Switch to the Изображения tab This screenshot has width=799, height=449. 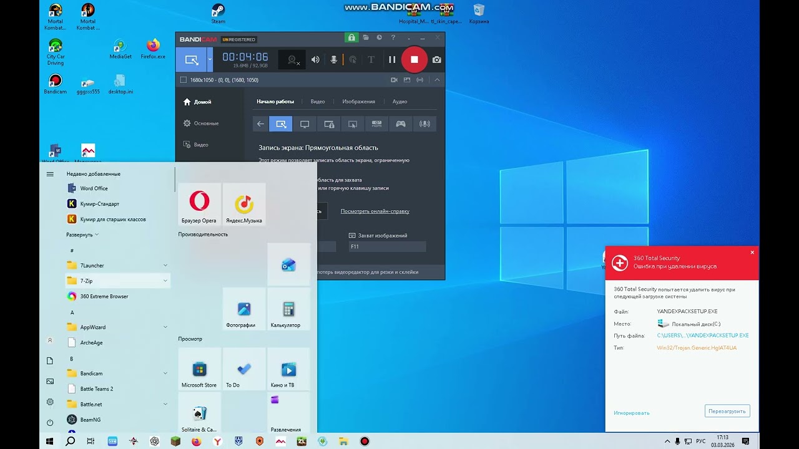(x=359, y=102)
